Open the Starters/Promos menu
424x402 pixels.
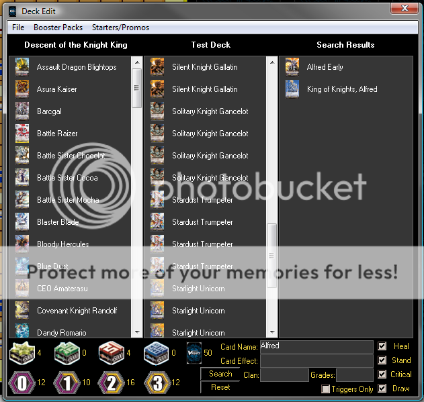tap(120, 28)
